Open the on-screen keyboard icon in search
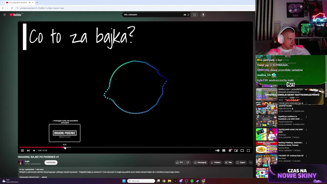 185,15
